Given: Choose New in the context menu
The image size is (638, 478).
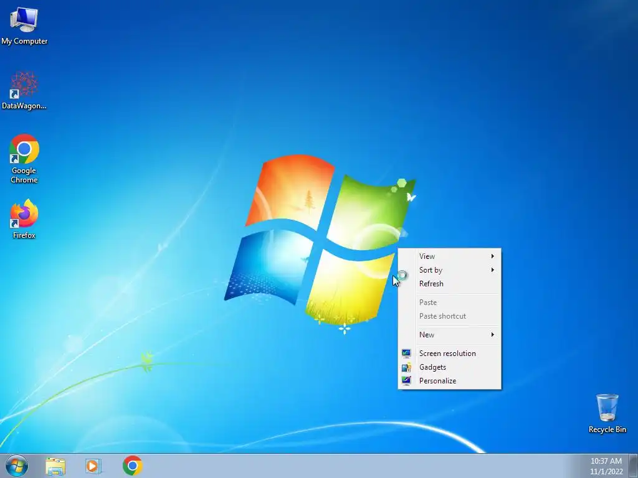Looking at the screenshot, I should tap(449, 334).
